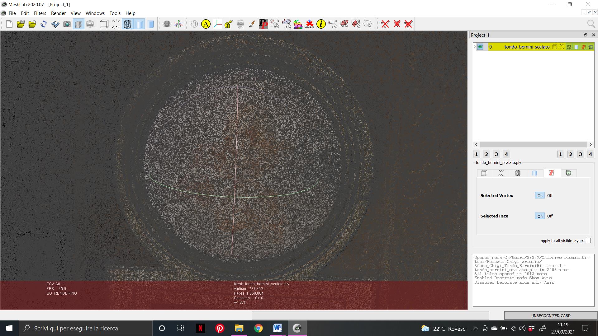
Task: Toggle the layer dialog stack icon
Action: coord(78,24)
